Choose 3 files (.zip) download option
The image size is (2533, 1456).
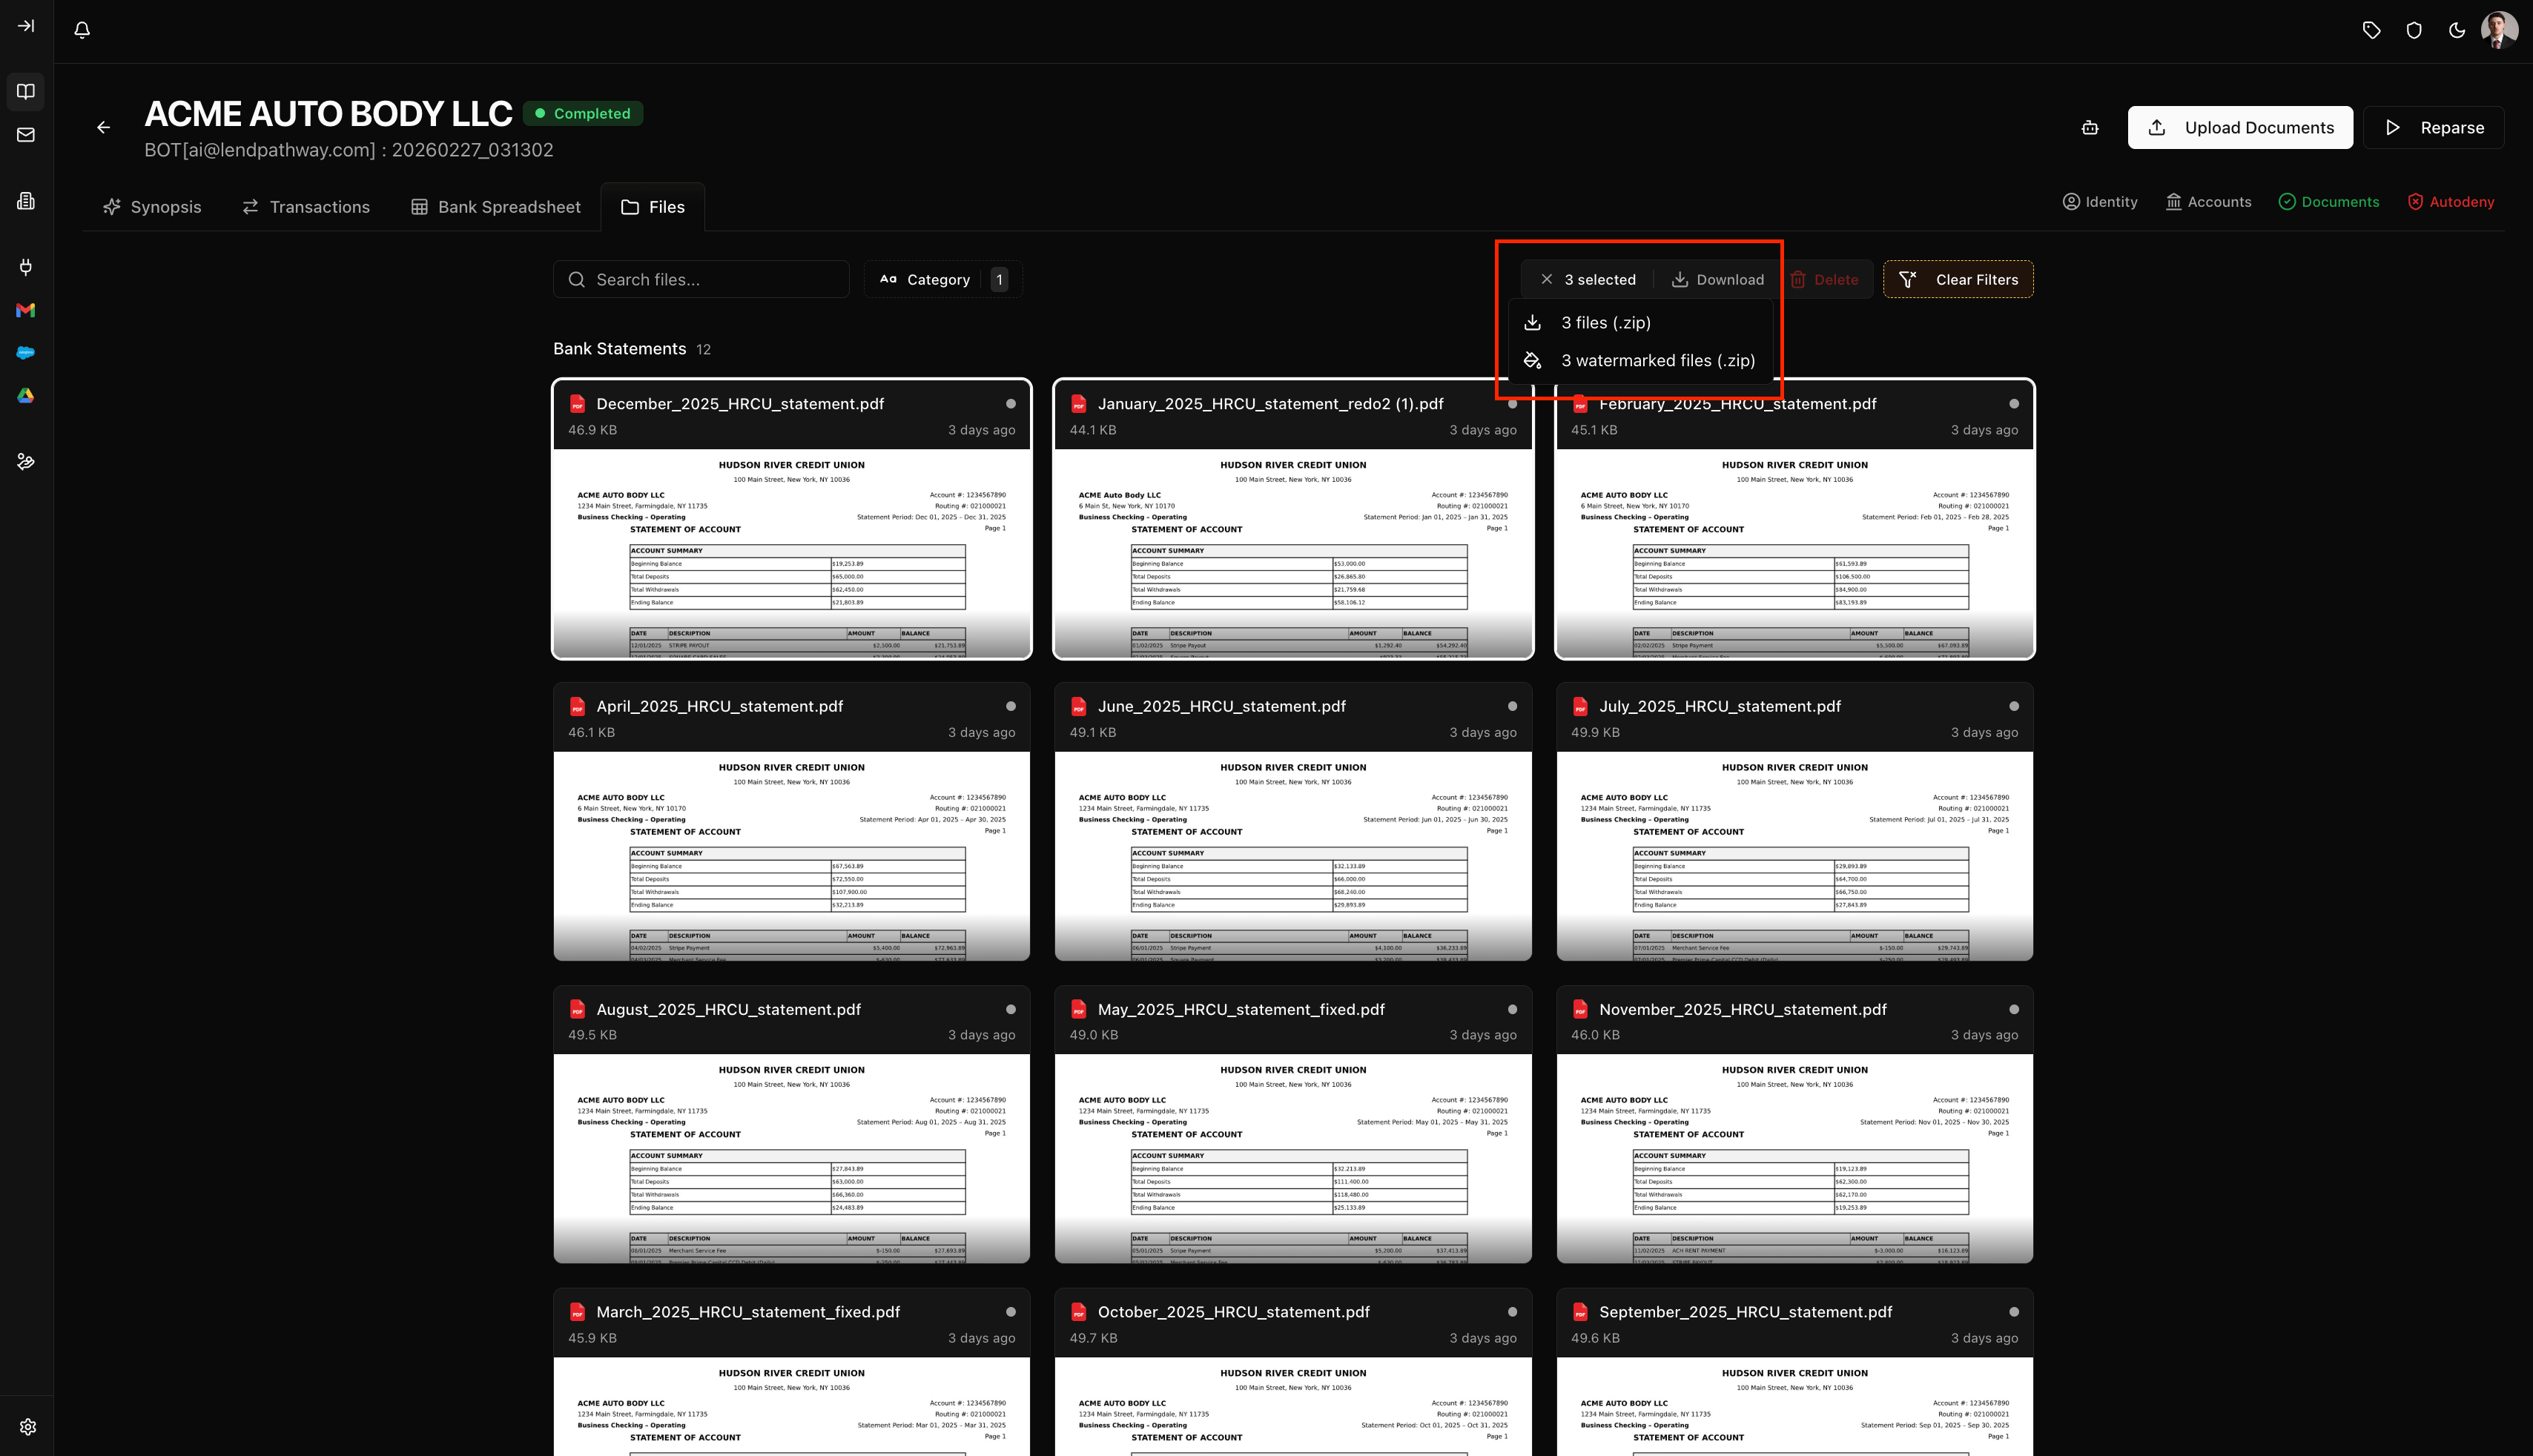pyautogui.click(x=1640, y=323)
